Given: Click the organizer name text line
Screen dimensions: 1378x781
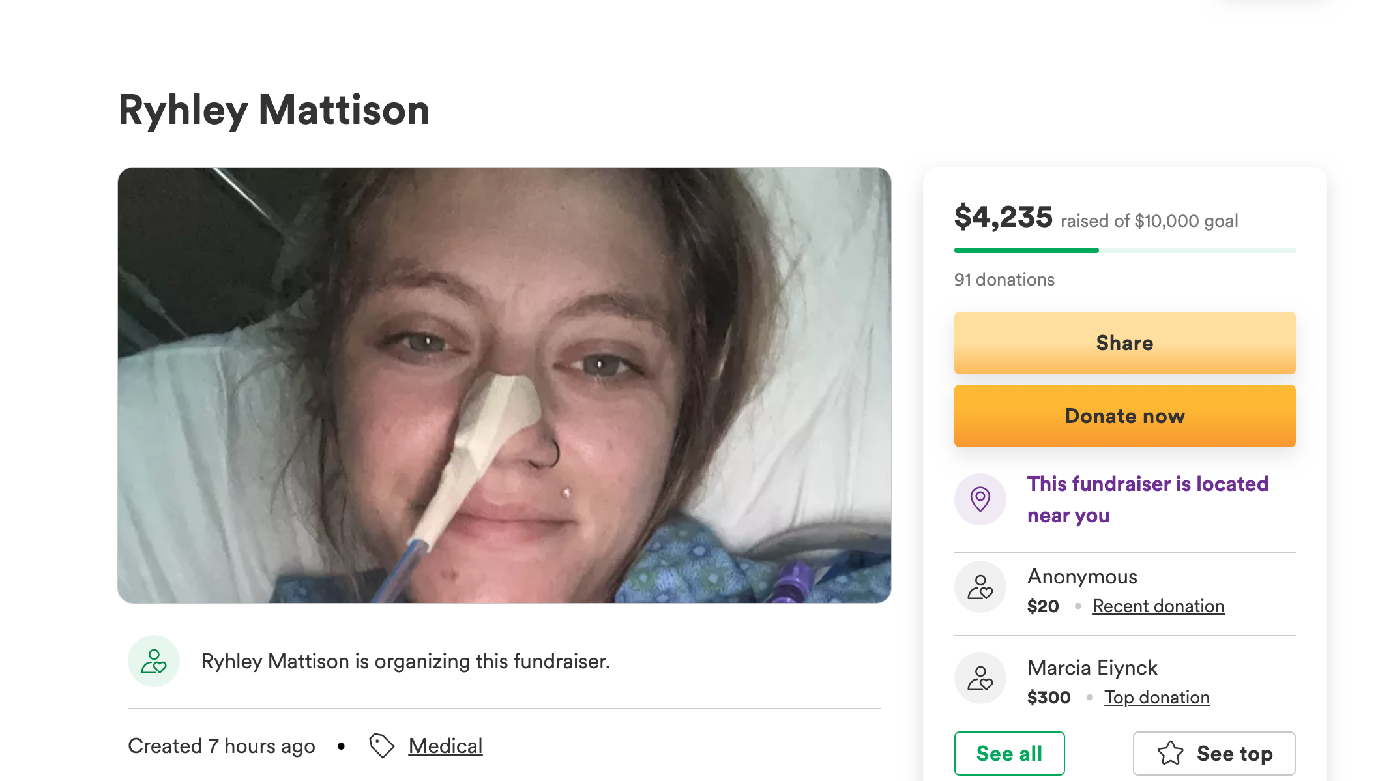Looking at the screenshot, I should (x=405, y=661).
